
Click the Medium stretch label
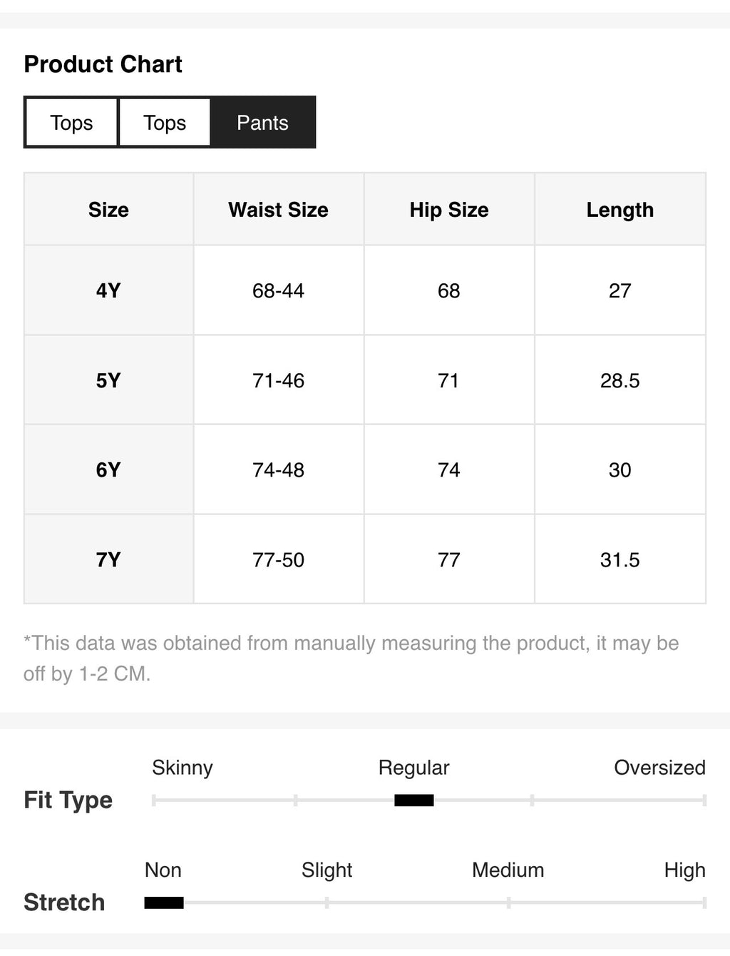pyautogui.click(x=508, y=870)
